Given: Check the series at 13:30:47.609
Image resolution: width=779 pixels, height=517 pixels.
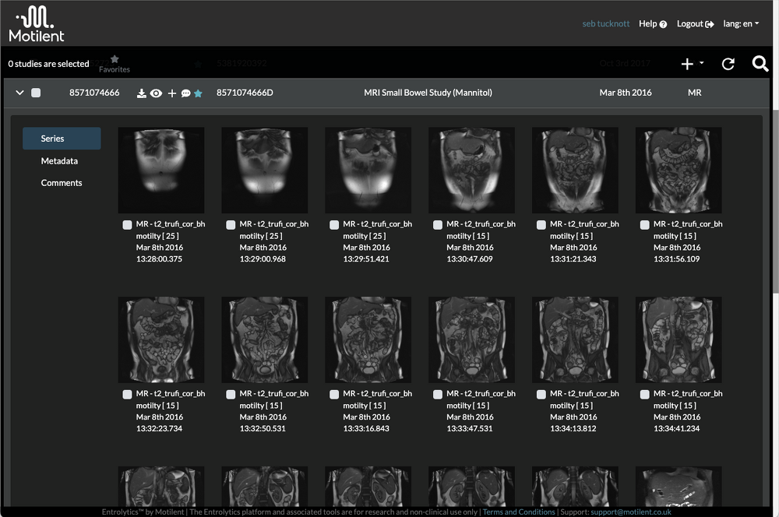Looking at the screenshot, I should [x=438, y=225].
